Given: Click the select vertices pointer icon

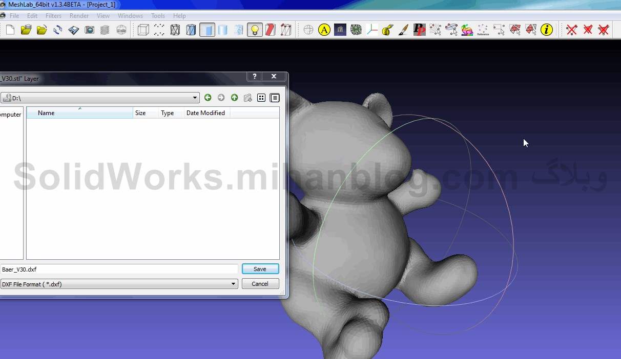Looking at the screenshot, I should coord(436,30).
